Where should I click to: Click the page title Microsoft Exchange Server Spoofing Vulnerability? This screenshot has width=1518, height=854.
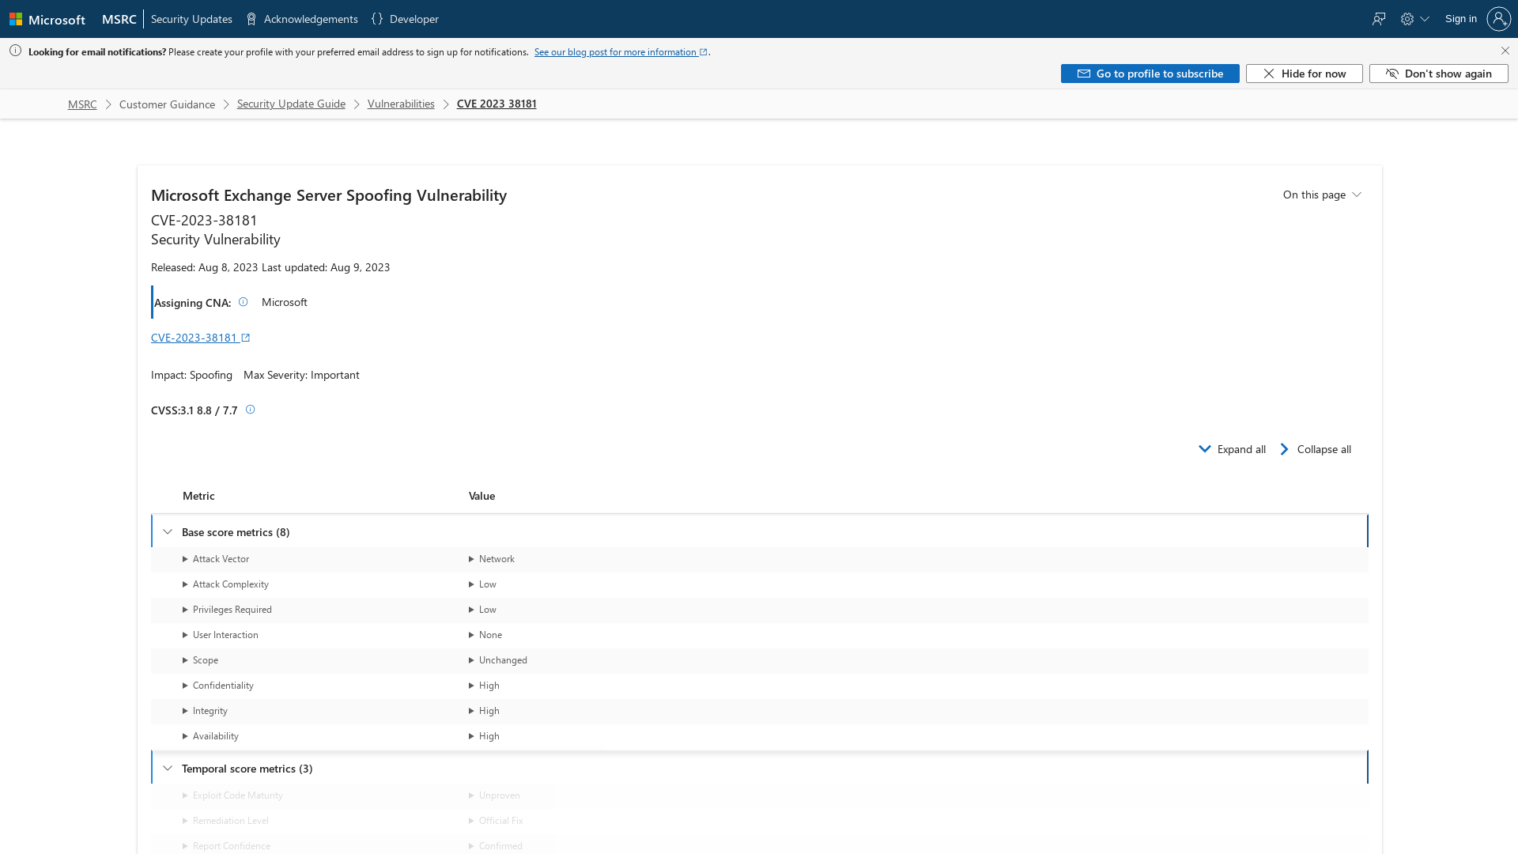click(x=329, y=195)
